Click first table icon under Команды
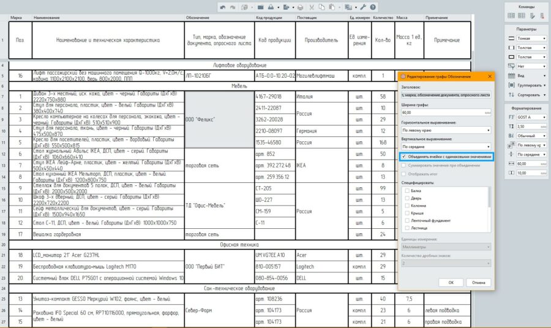Viewport: 551px width, 328px height. coord(511,15)
